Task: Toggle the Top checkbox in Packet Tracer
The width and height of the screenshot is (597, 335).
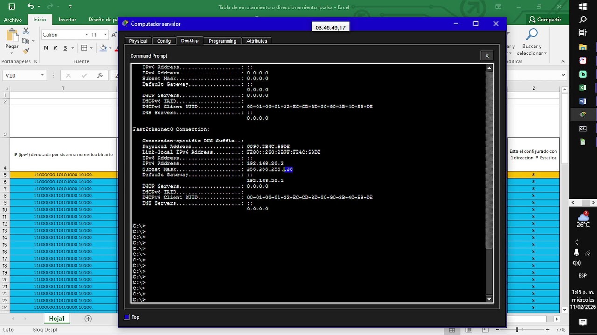Action: pyautogui.click(x=126, y=317)
